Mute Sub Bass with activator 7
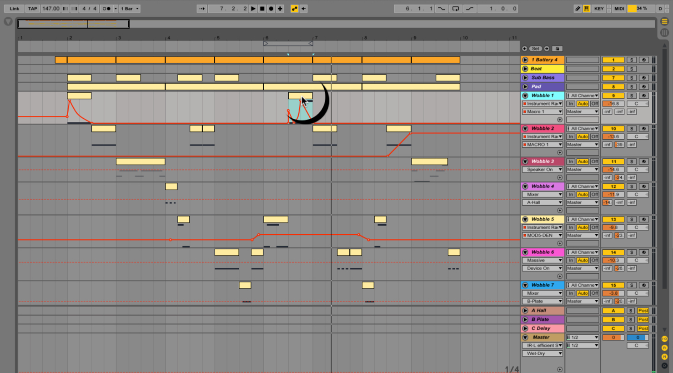The image size is (673, 373). [613, 78]
